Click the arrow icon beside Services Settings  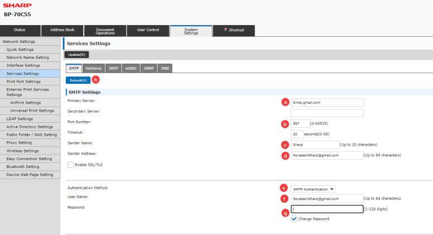click(x=2, y=73)
